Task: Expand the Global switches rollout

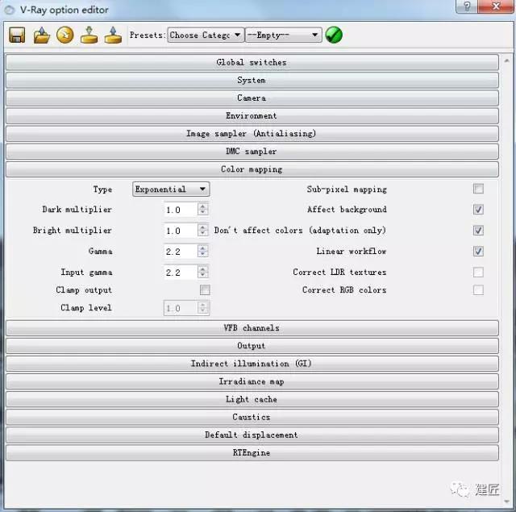Action: click(x=252, y=62)
